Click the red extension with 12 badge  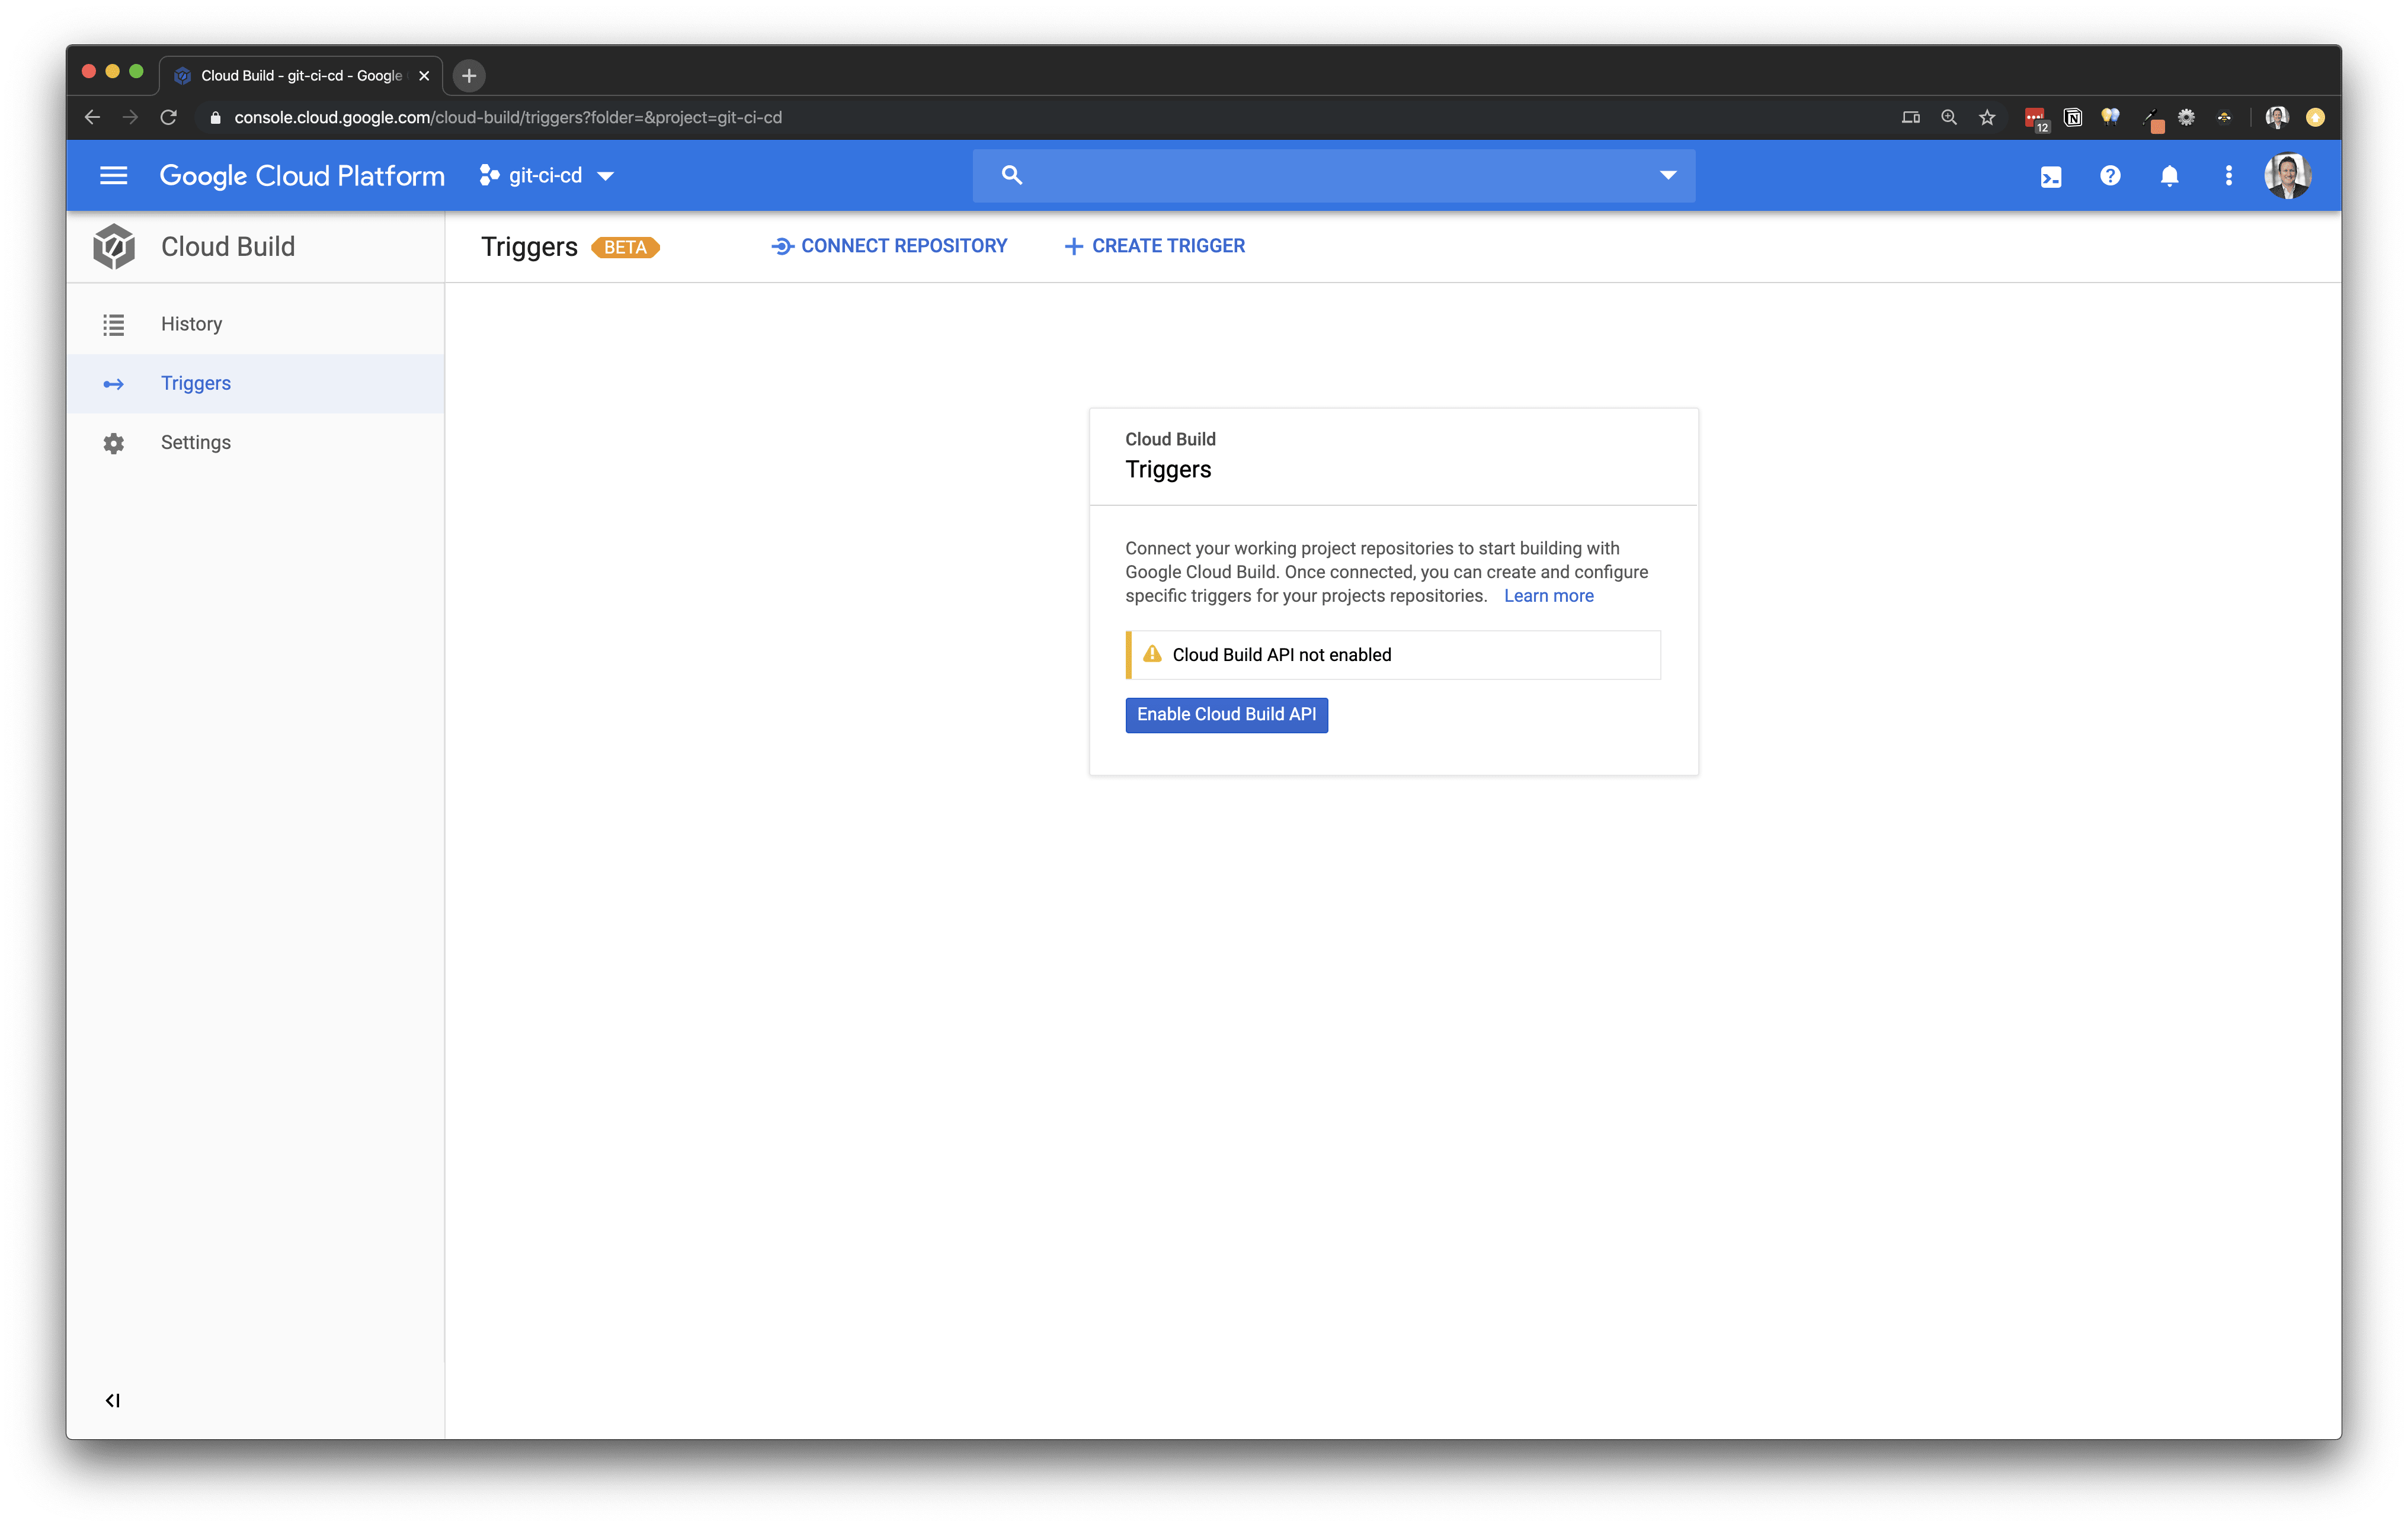pos(2036,119)
